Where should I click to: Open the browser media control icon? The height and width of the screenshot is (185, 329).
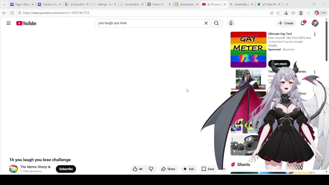[286, 13]
